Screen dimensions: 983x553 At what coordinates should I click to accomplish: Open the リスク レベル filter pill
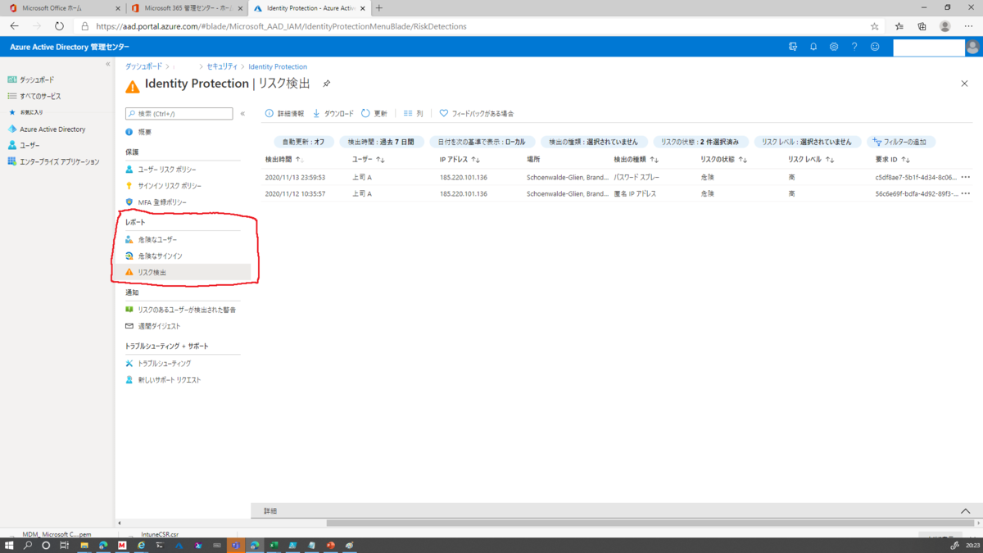coord(807,142)
